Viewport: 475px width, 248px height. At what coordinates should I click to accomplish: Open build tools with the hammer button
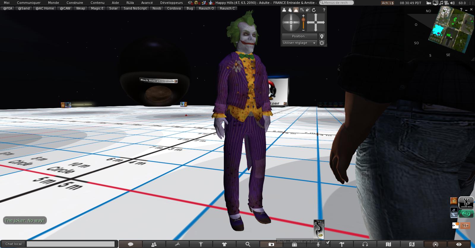pyautogui.click(x=342, y=244)
